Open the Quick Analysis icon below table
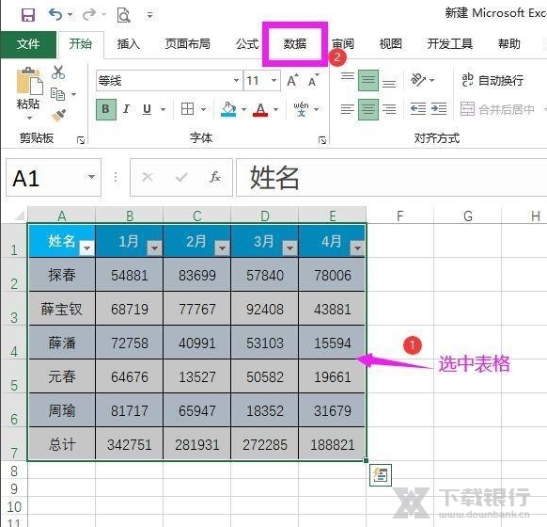 [381, 475]
